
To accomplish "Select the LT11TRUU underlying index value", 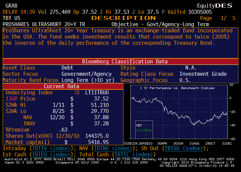I will click(97, 92).
